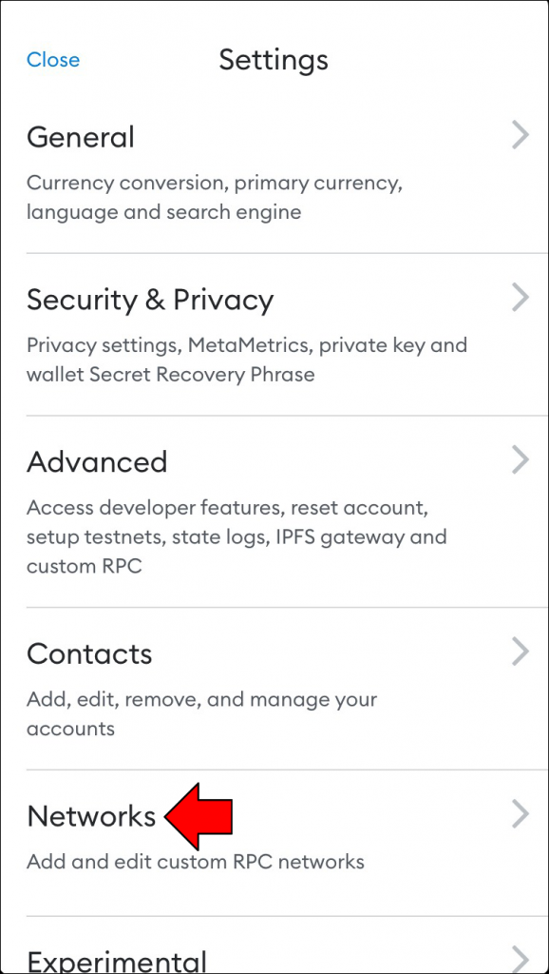Open the Security & Privacy settings
This screenshot has width=549, height=974.
(151, 299)
